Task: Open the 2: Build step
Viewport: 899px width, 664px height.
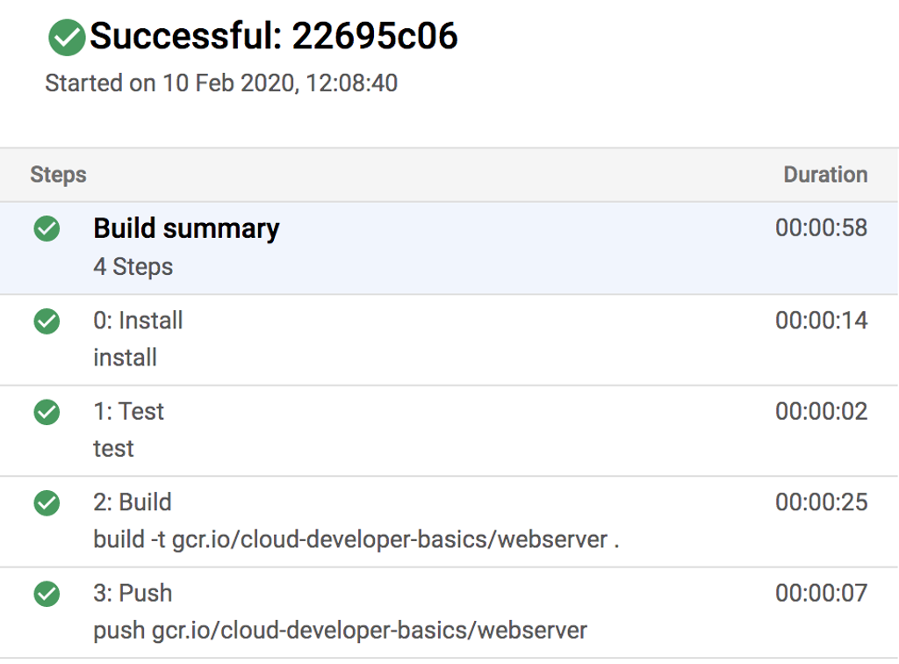Action: pos(133,502)
